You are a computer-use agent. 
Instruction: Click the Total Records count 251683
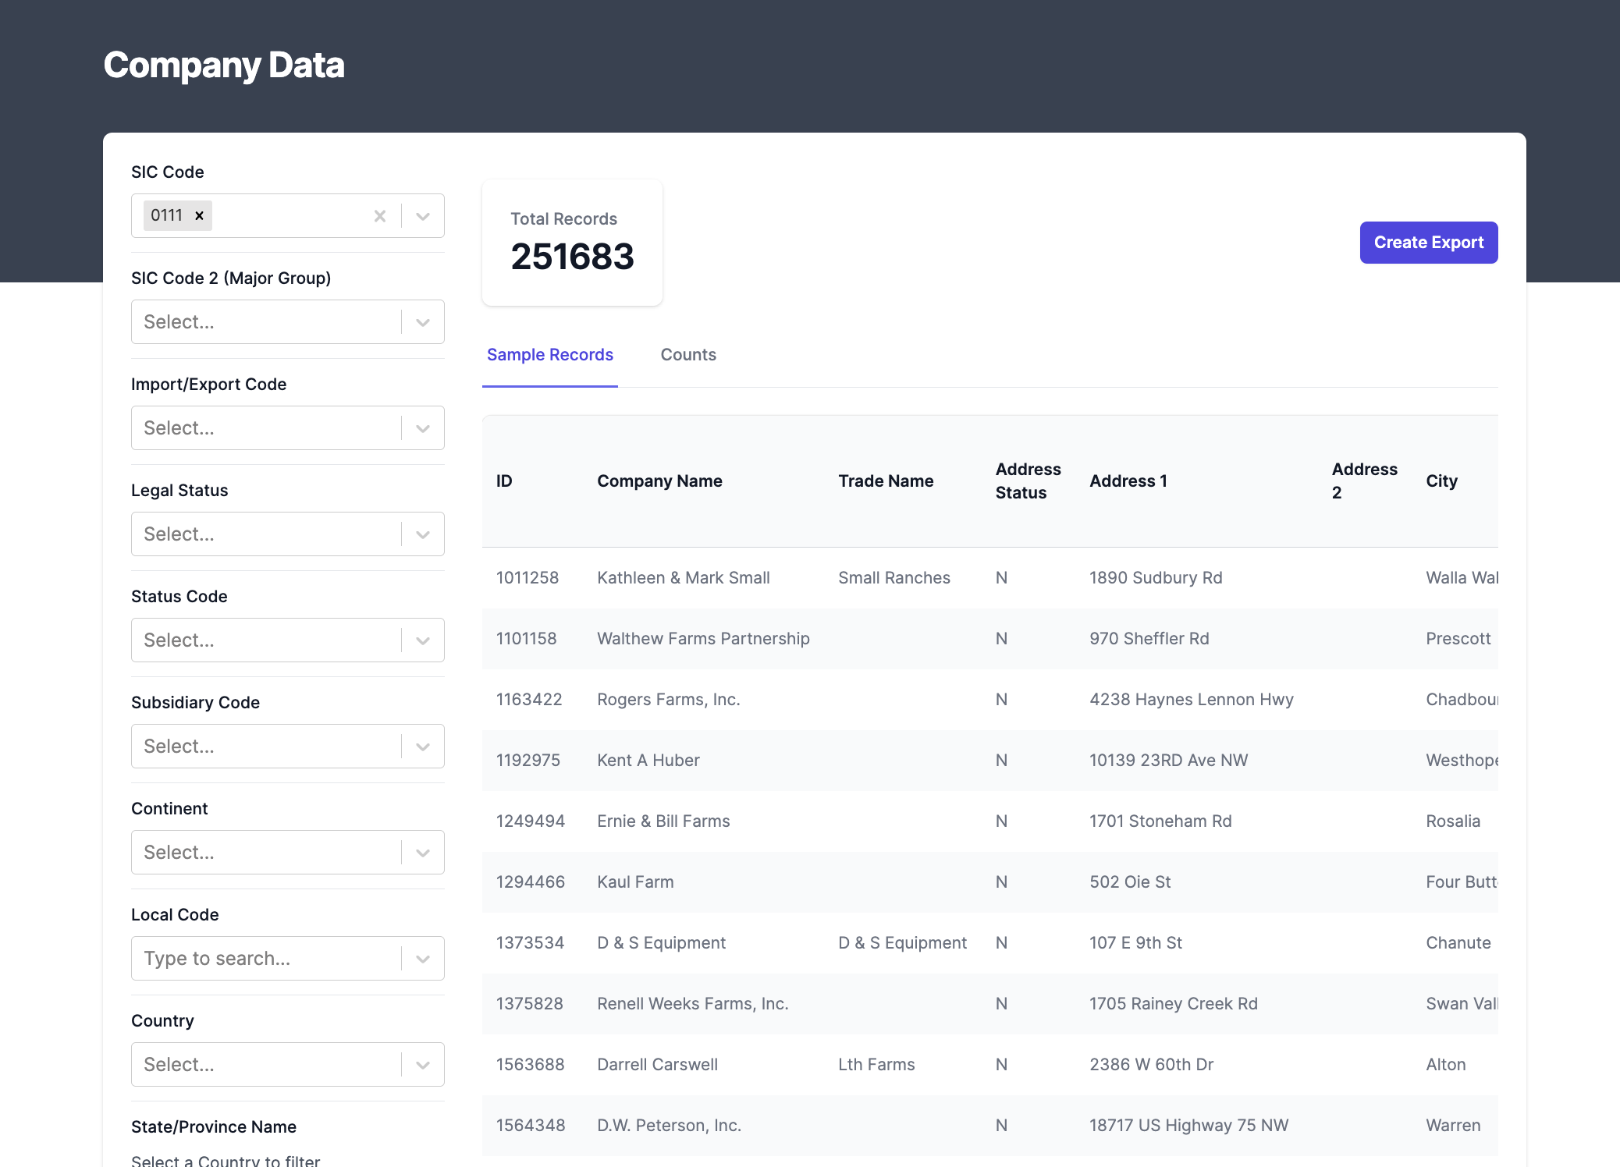pos(572,257)
